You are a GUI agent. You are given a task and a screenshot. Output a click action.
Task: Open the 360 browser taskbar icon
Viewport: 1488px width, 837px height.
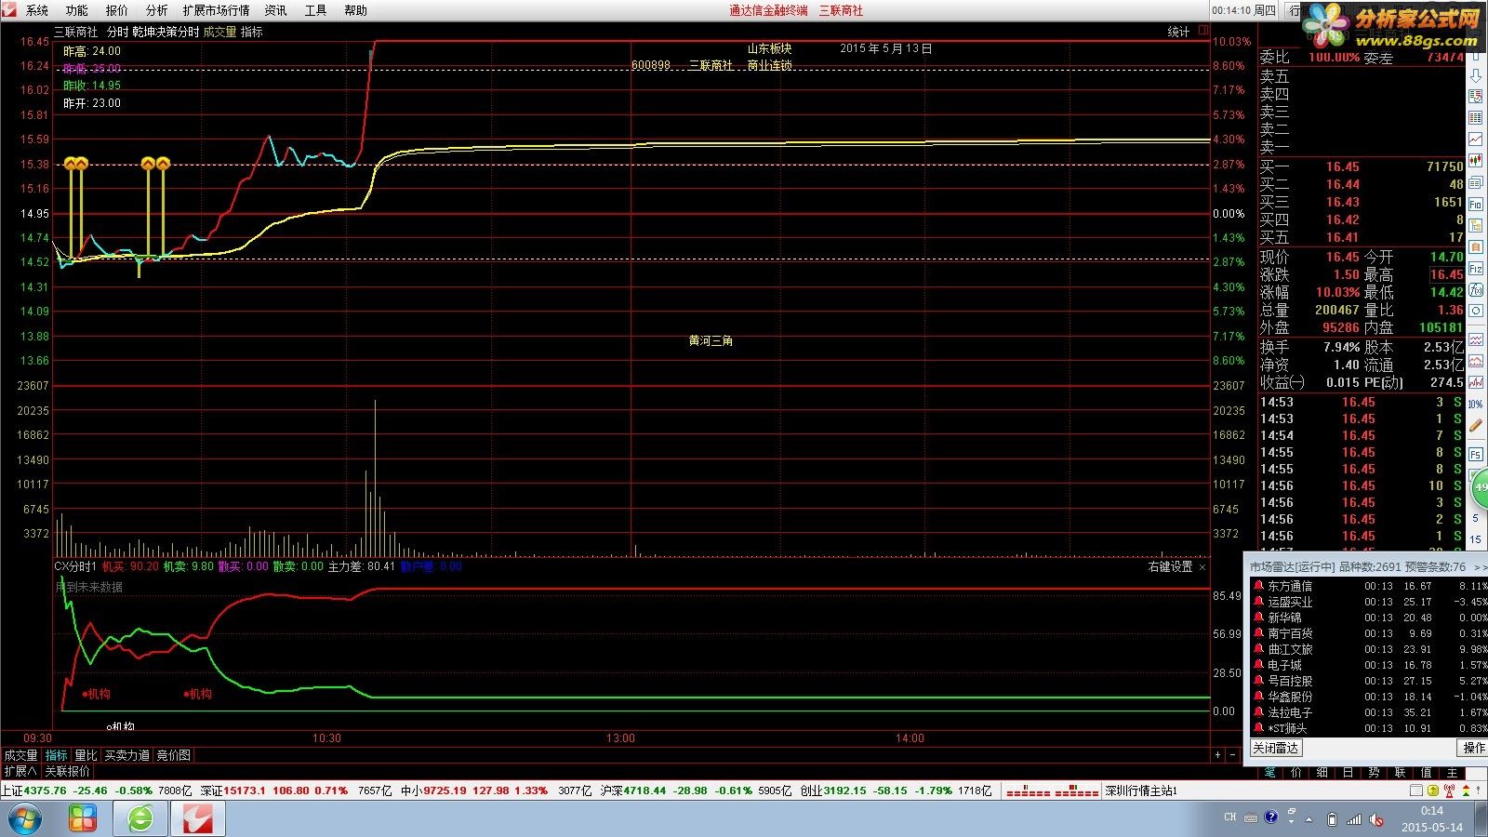140,819
